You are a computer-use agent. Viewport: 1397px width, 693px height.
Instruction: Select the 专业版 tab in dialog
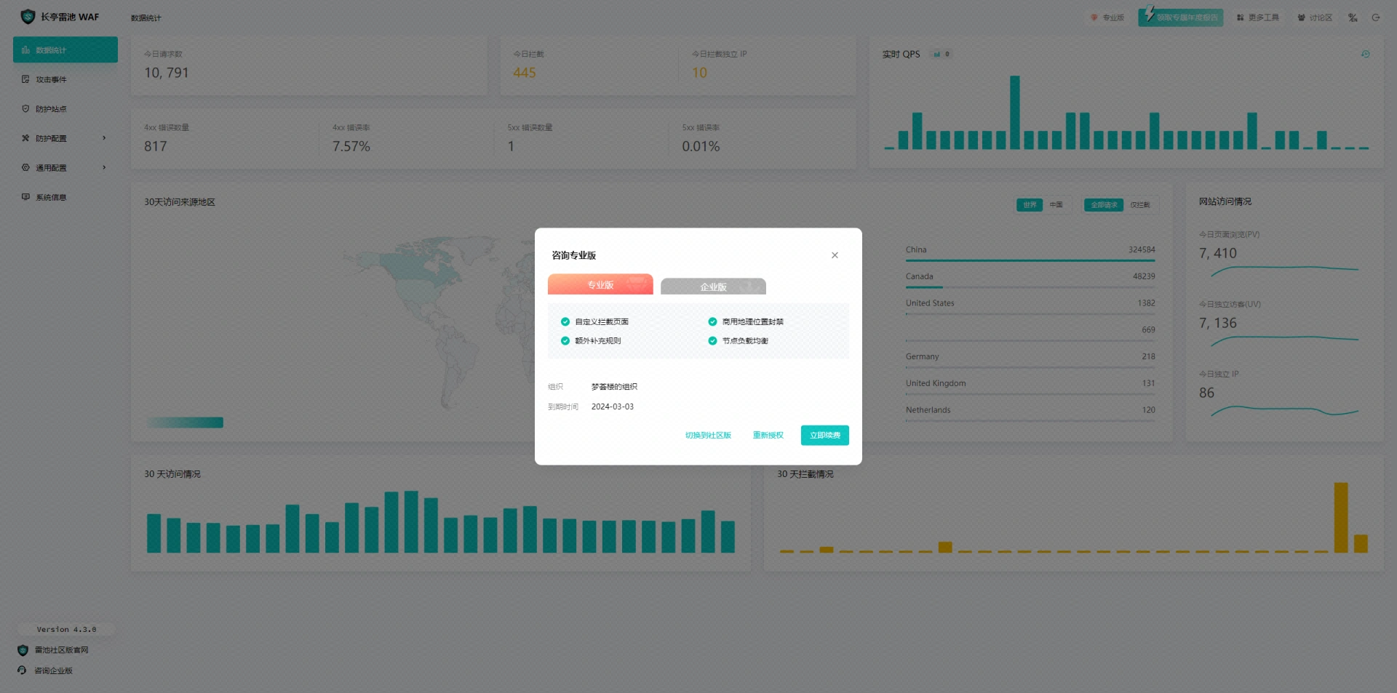(600, 284)
